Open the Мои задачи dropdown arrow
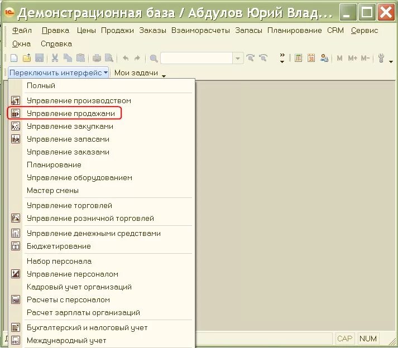398x348 pixels. pyautogui.click(x=164, y=76)
